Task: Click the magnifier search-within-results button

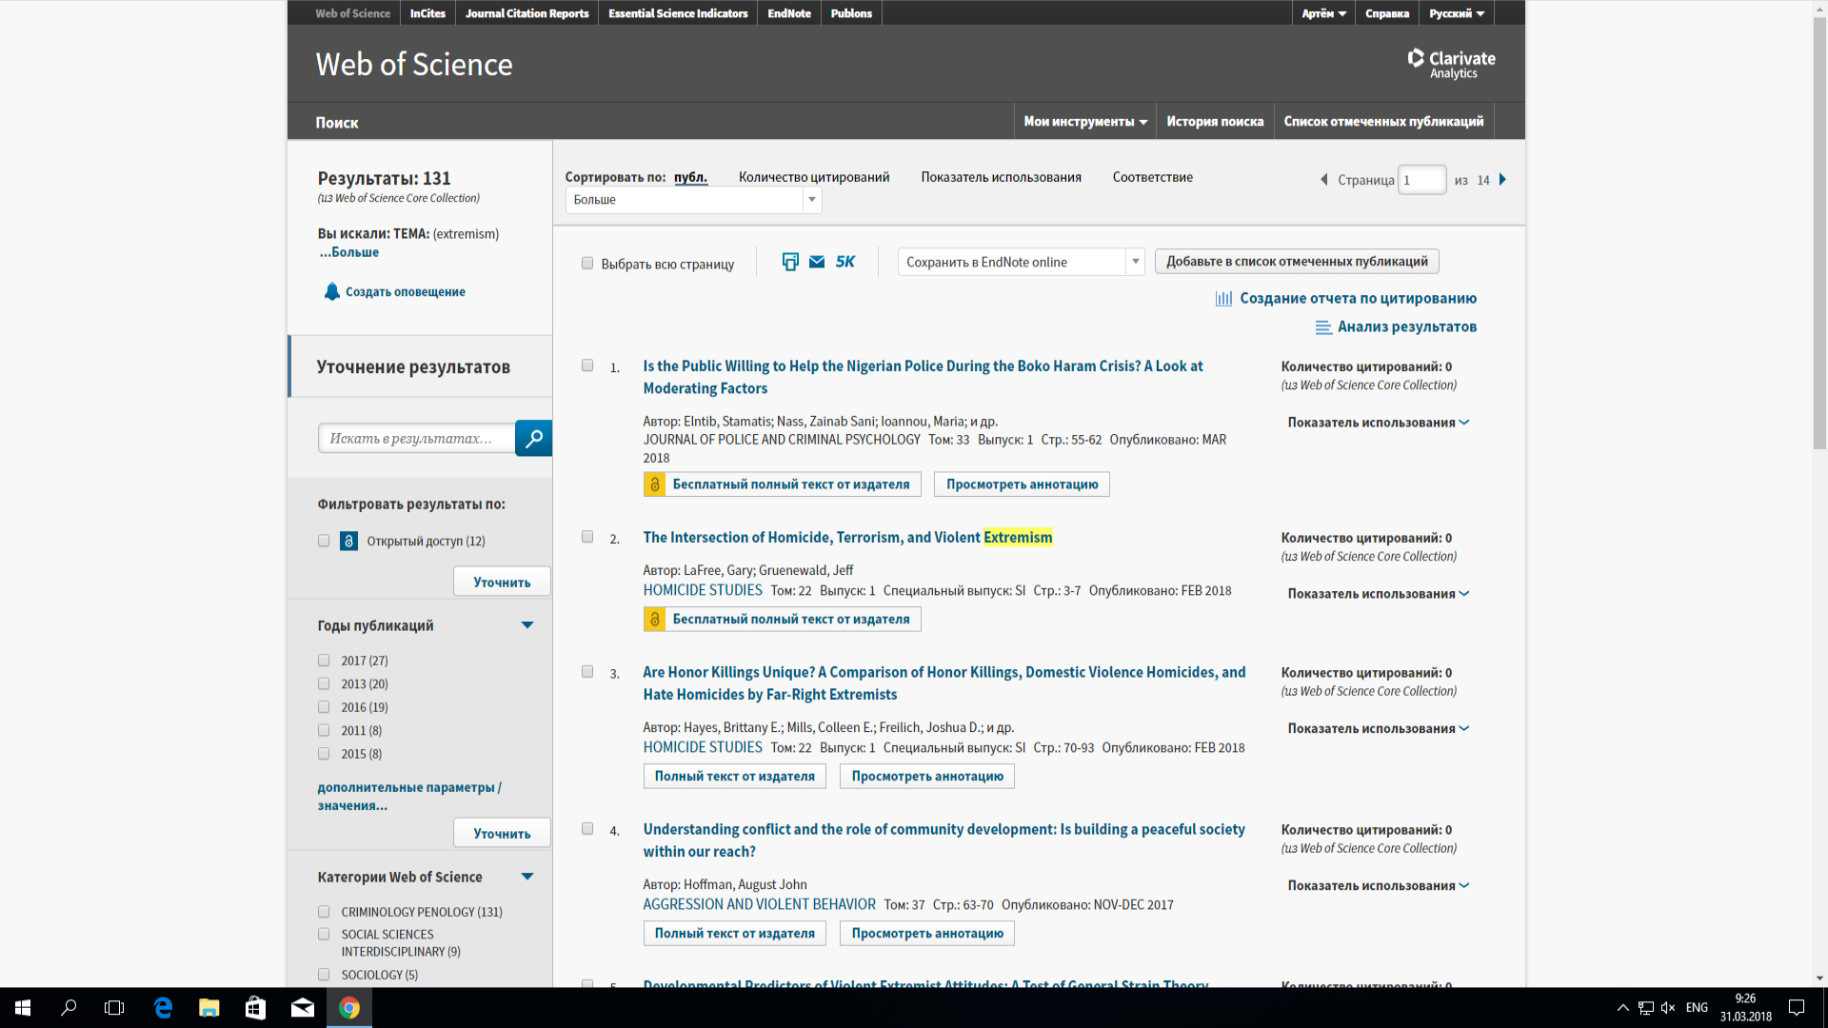Action: point(533,438)
